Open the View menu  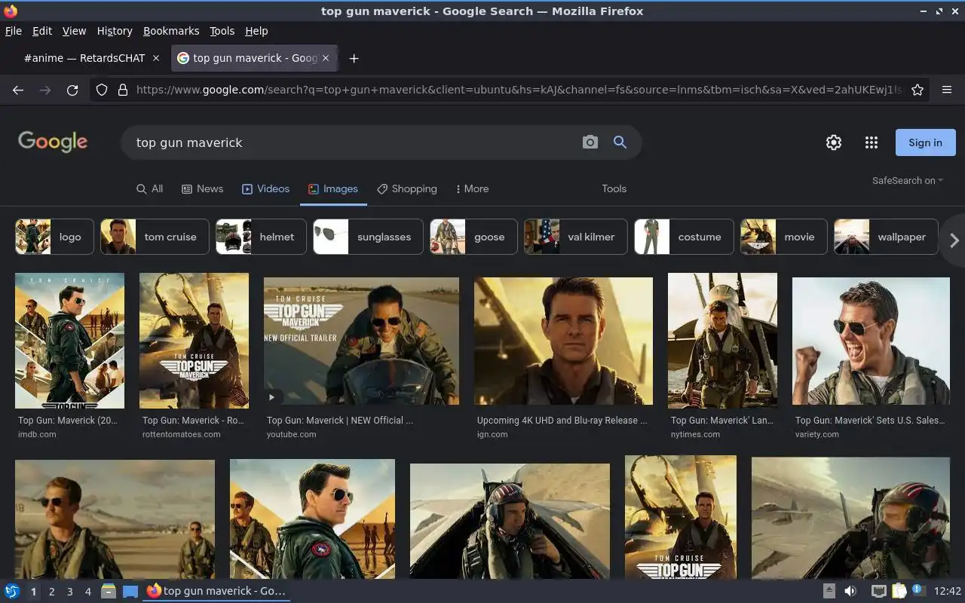(74, 31)
